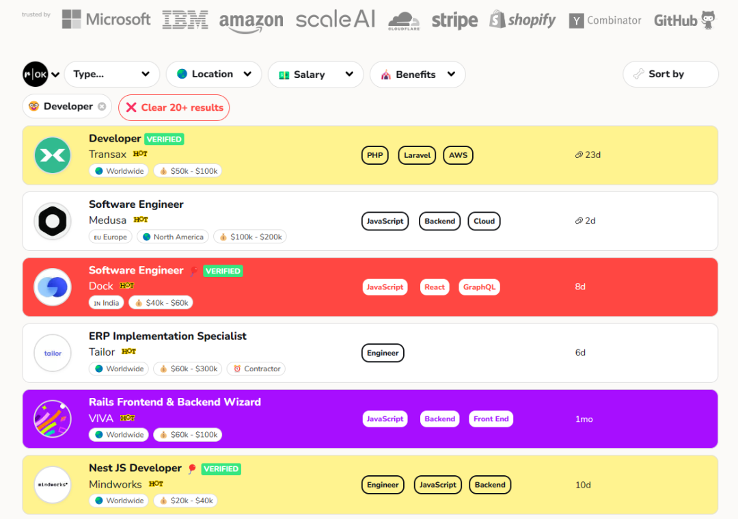Click the Shopify logo
This screenshot has height=519, width=738.
pos(523,20)
